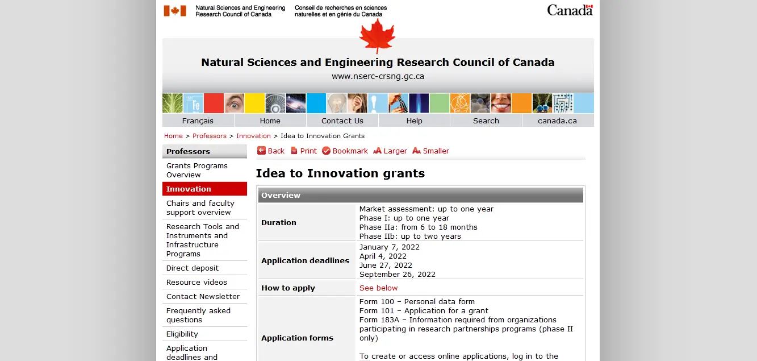The height and width of the screenshot is (361, 757).
Task: Click the Innovation breadcrumb link
Action: (x=253, y=136)
